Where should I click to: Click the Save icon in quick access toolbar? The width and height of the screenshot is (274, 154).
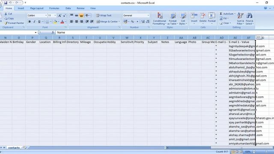click(x=6, y=3)
